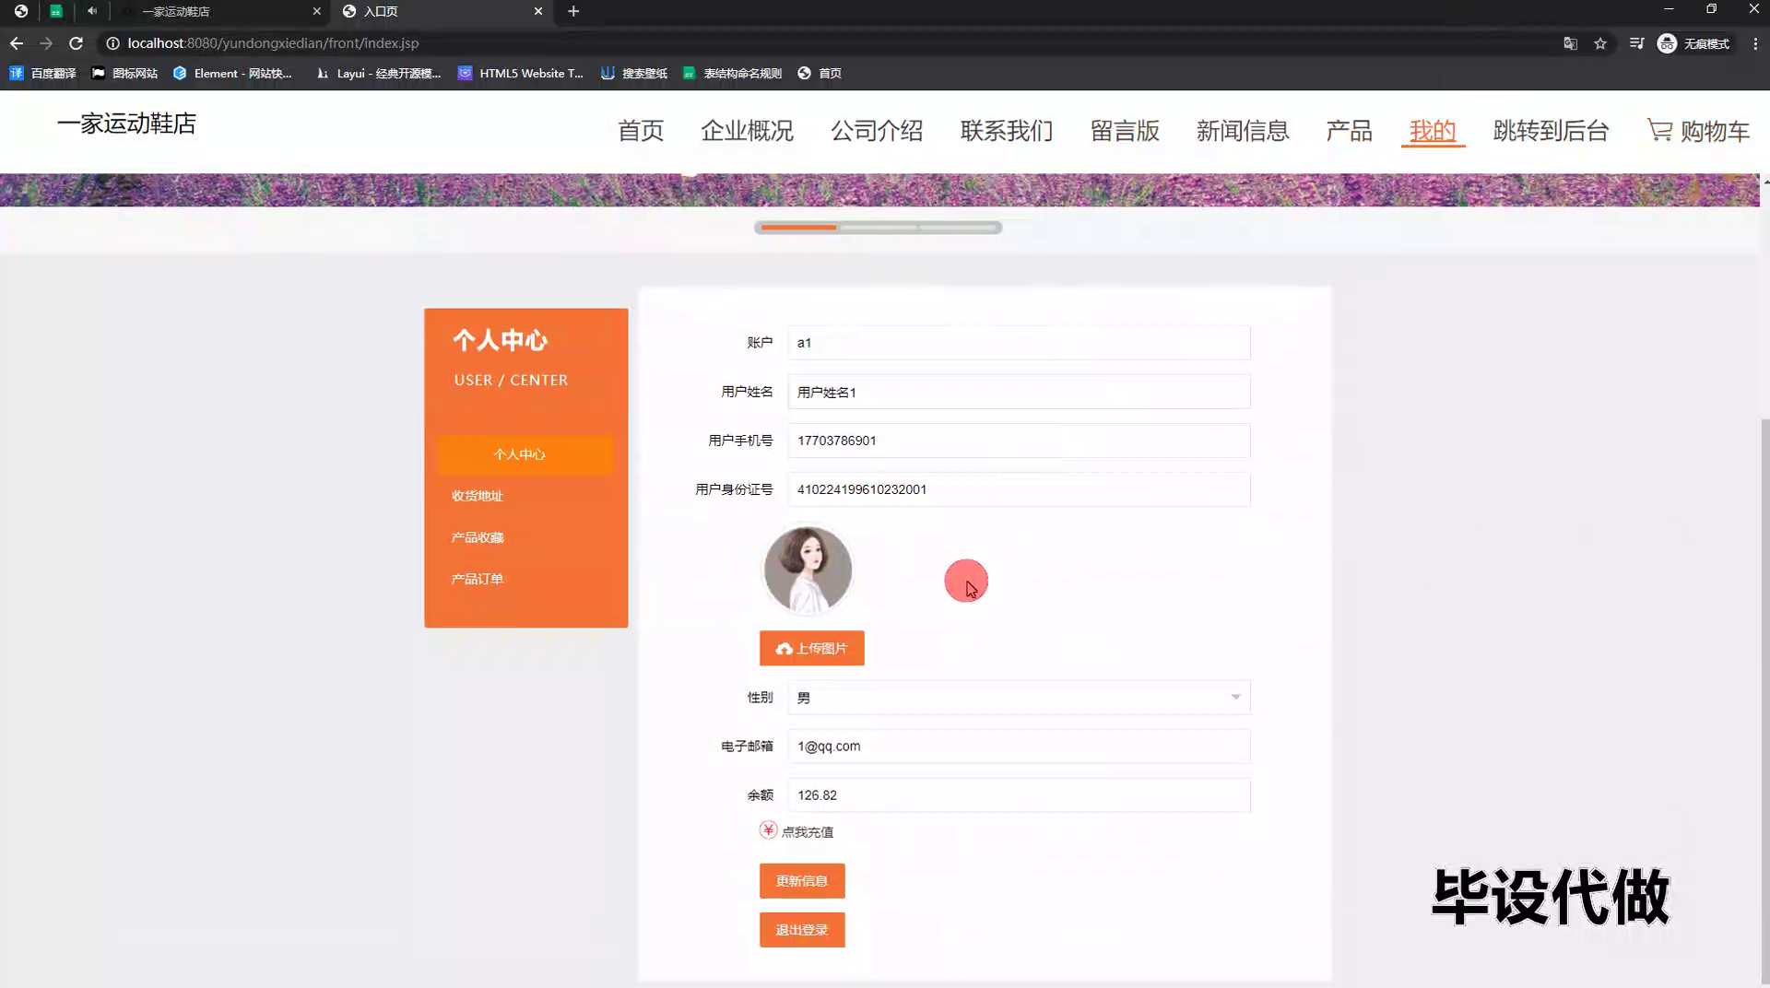Select third carousel indicator bar
Viewport: 1770px width, 988px height.
(x=958, y=228)
